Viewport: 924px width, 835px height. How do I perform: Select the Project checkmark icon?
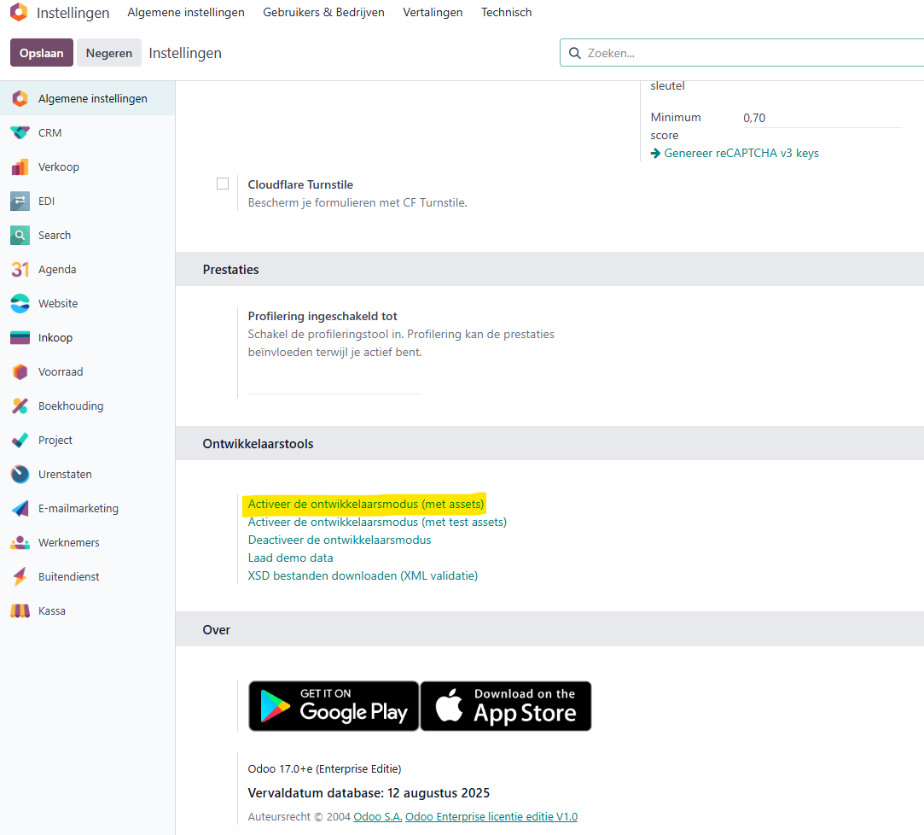pyautogui.click(x=20, y=441)
